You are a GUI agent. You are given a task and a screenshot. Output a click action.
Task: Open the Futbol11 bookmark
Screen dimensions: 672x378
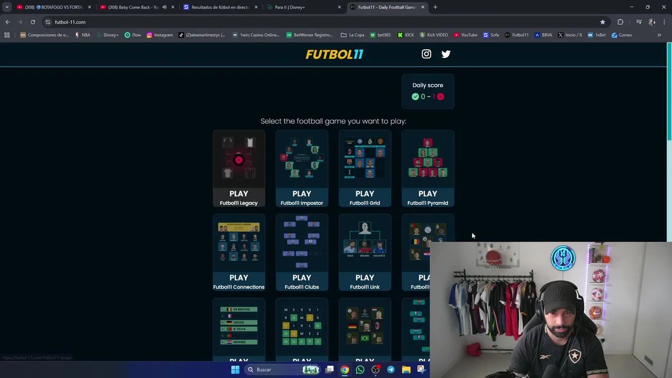point(517,35)
